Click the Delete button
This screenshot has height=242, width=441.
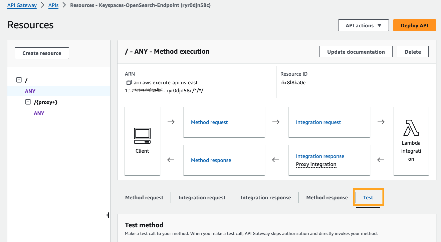(x=413, y=52)
